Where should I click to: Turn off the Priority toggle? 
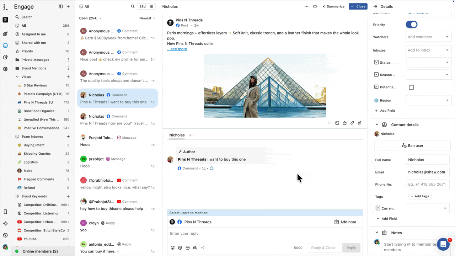411,25
